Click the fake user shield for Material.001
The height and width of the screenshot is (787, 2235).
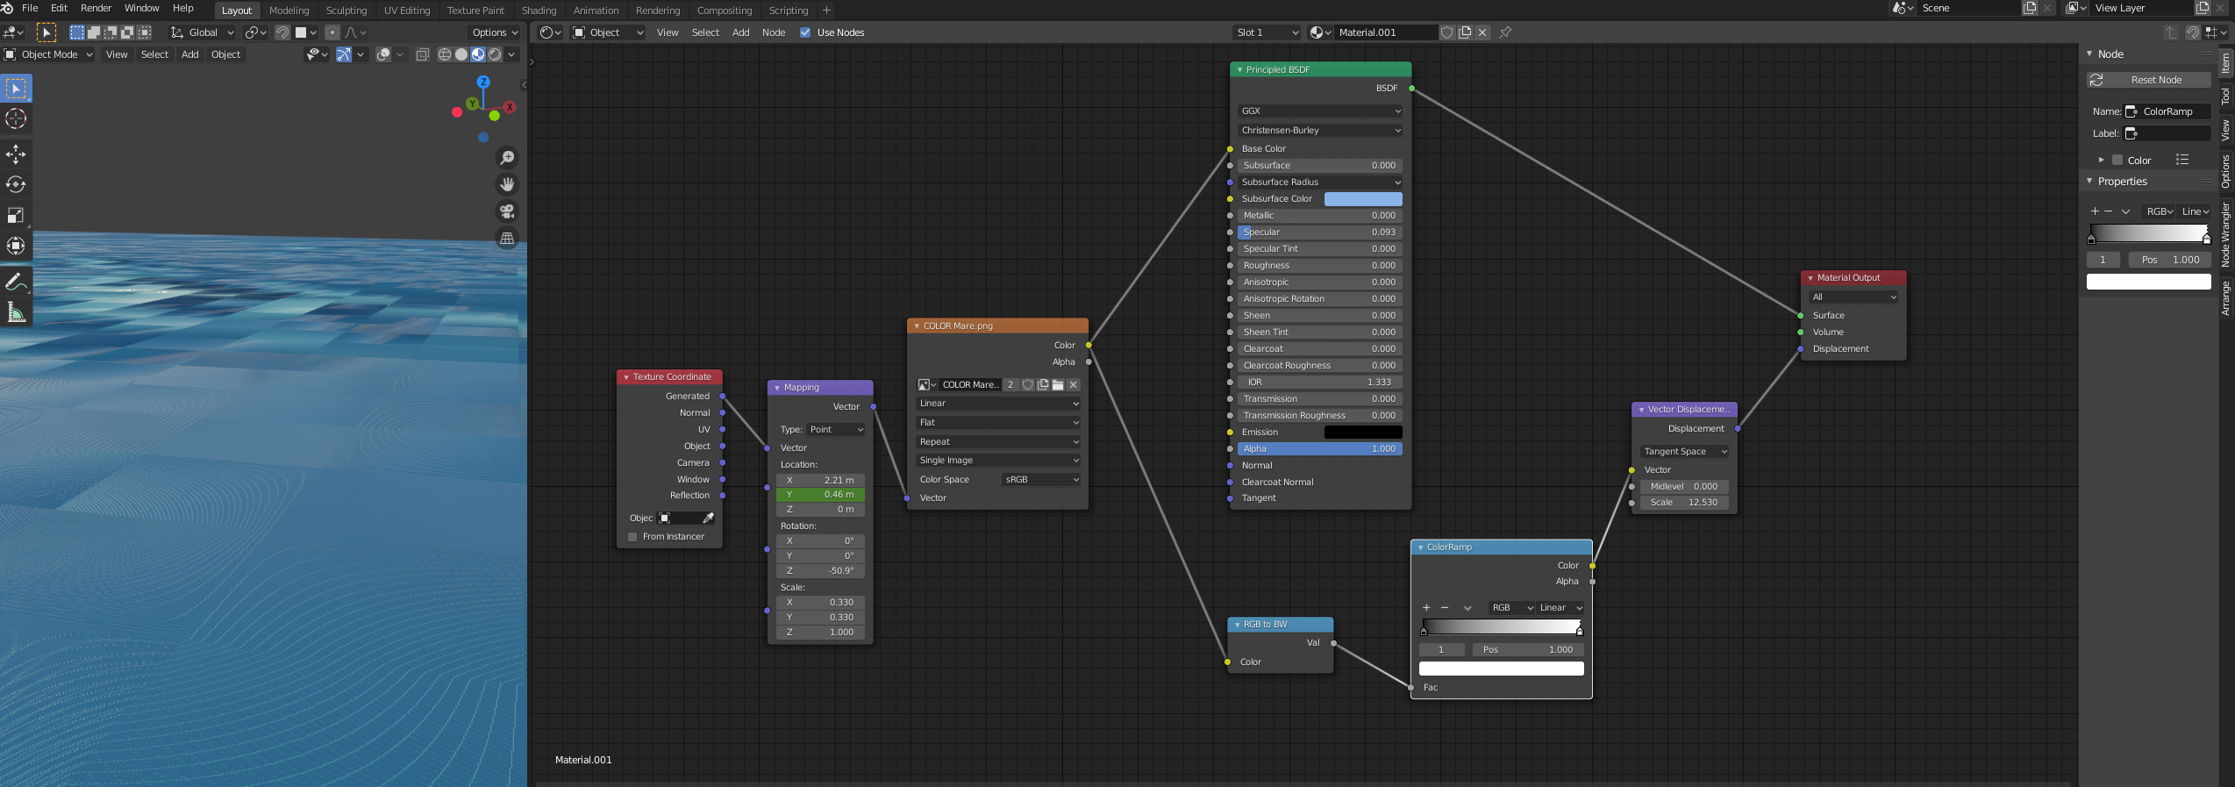click(1446, 32)
